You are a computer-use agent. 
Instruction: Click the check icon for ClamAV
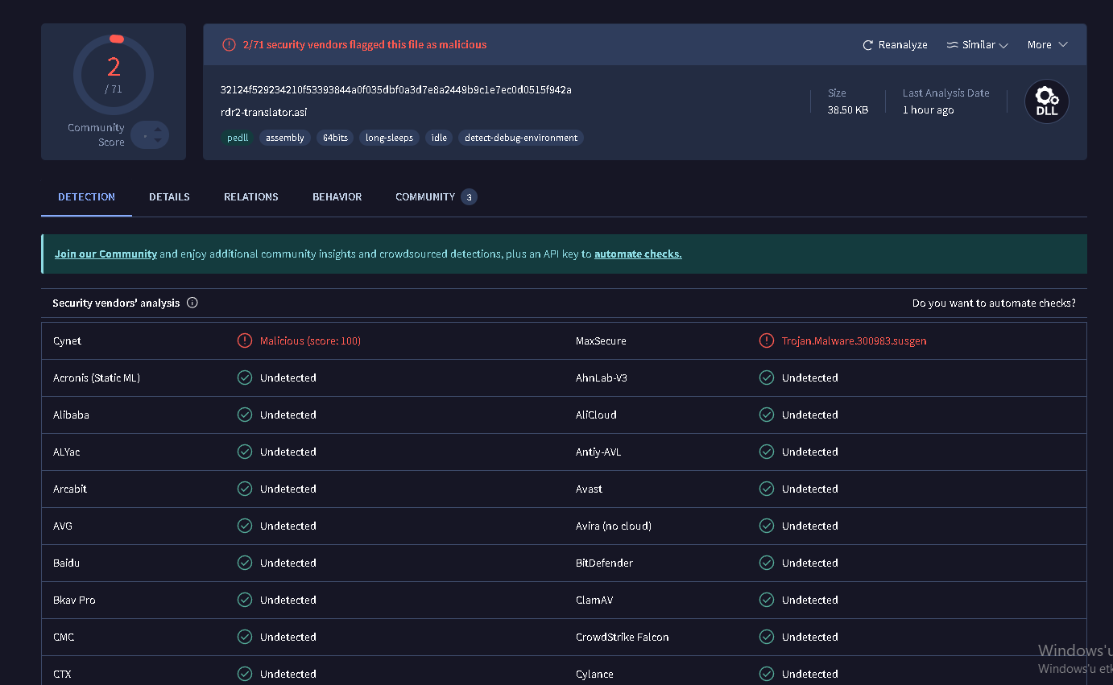(767, 600)
